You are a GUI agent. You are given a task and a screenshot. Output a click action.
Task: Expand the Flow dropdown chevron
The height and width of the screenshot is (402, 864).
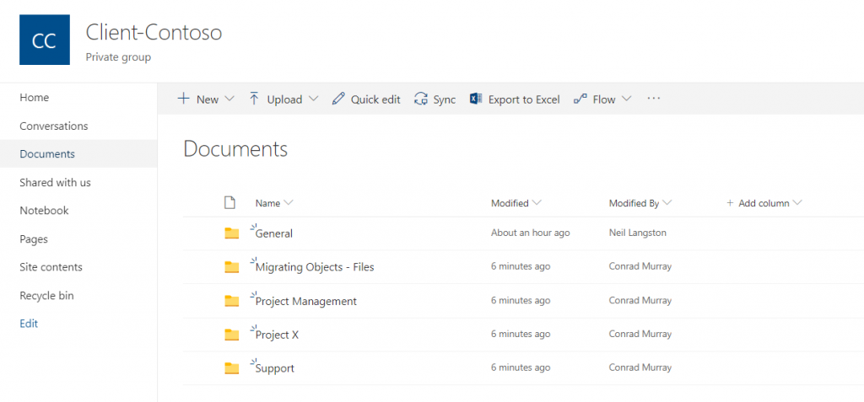coord(627,99)
